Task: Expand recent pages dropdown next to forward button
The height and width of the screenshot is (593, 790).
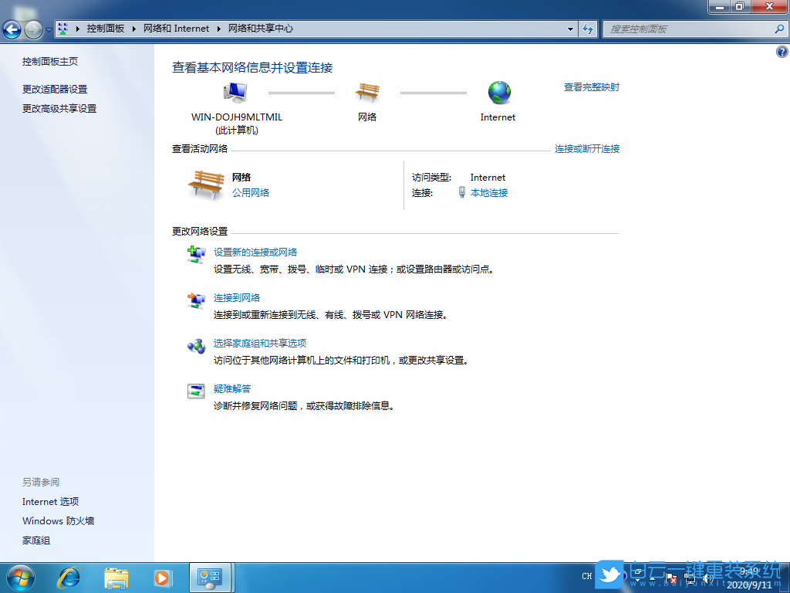Action: tap(49, 29)
